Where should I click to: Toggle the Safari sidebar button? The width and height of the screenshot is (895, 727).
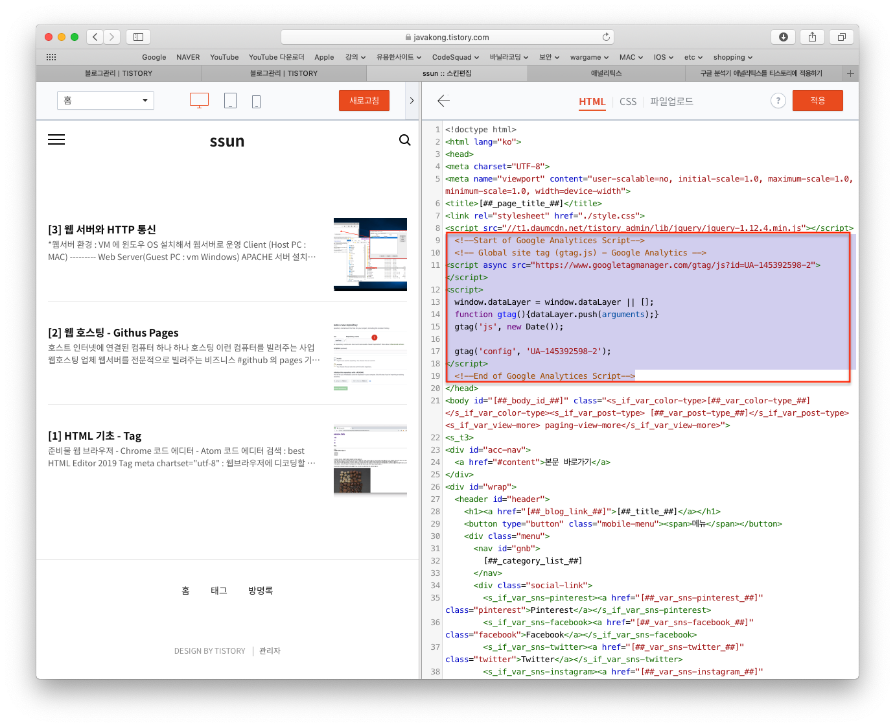click(x=138, y=37)
